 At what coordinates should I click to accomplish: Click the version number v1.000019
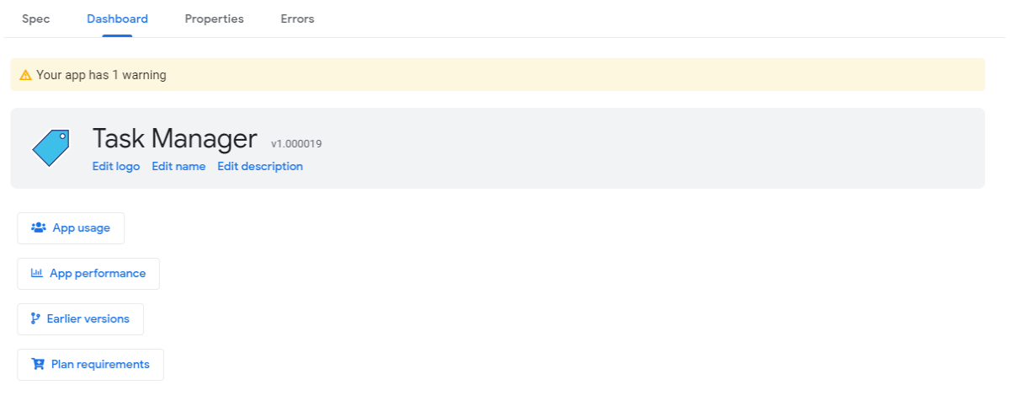pos(296,144)
